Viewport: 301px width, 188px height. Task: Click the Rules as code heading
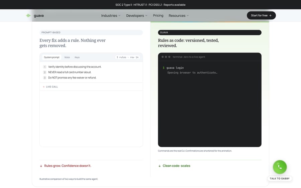pos(188,43)
